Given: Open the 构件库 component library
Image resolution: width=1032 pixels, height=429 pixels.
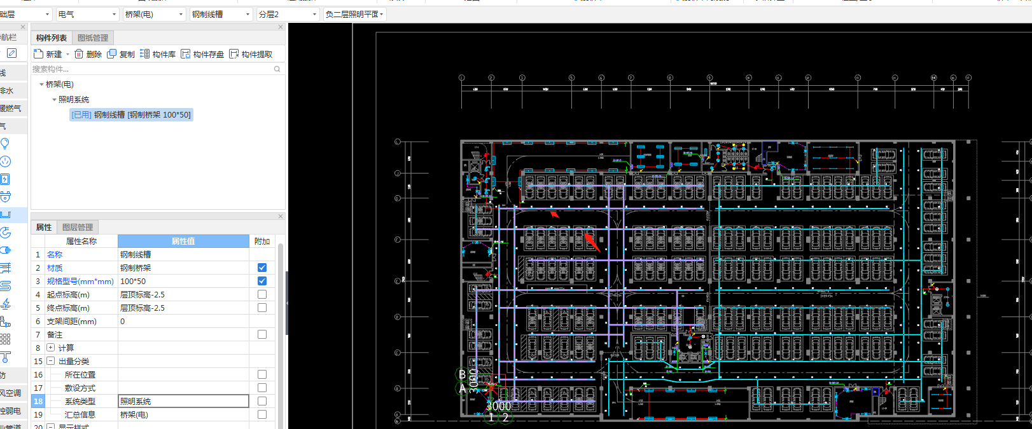Looking at the screenshot, I should (158, 54).
